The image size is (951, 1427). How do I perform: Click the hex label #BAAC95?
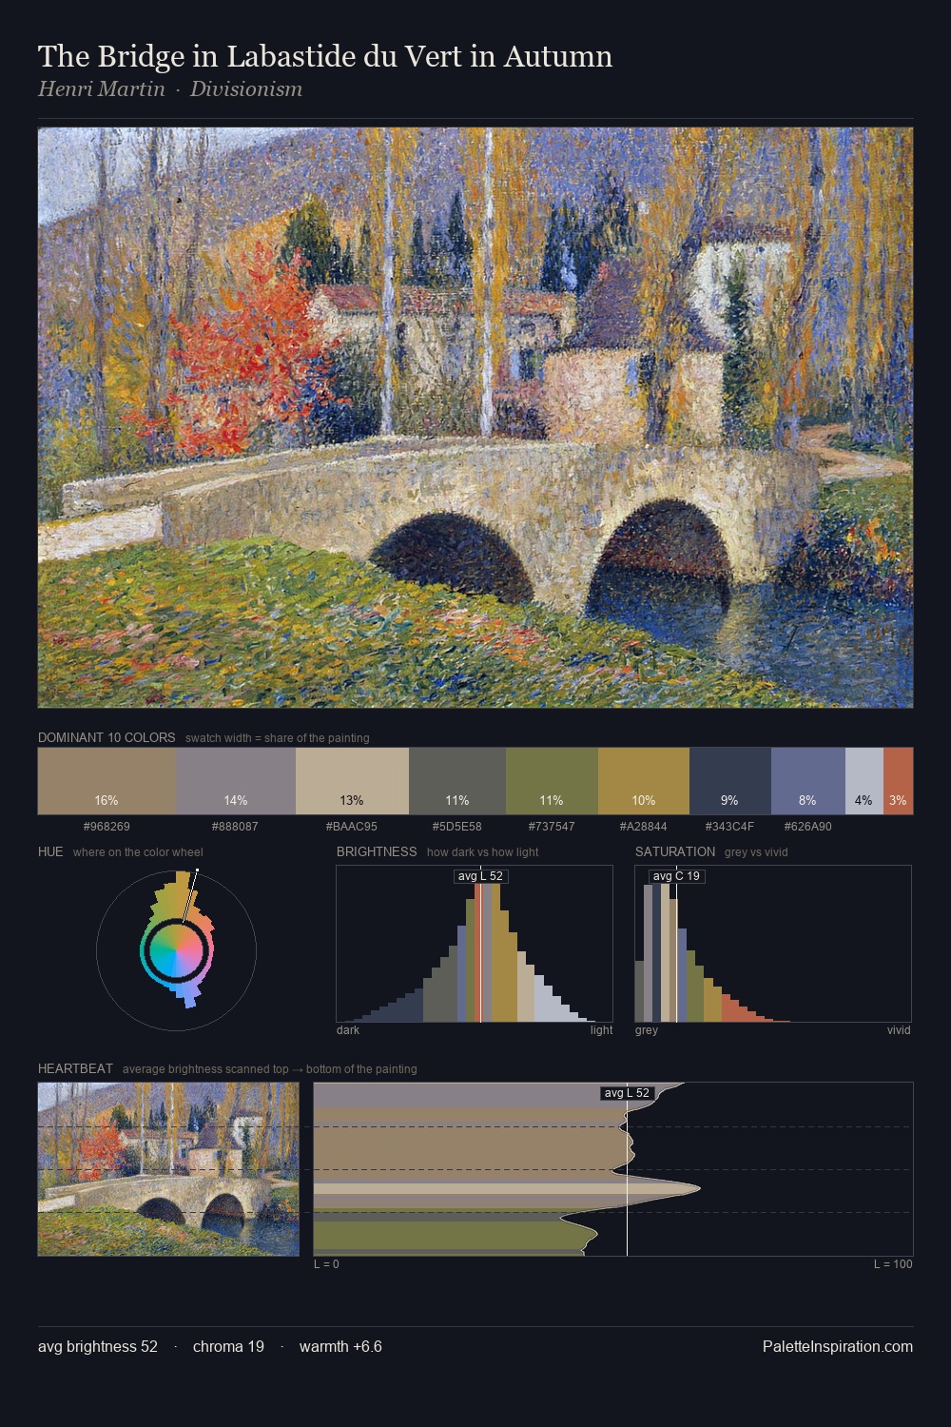[351, 827]
